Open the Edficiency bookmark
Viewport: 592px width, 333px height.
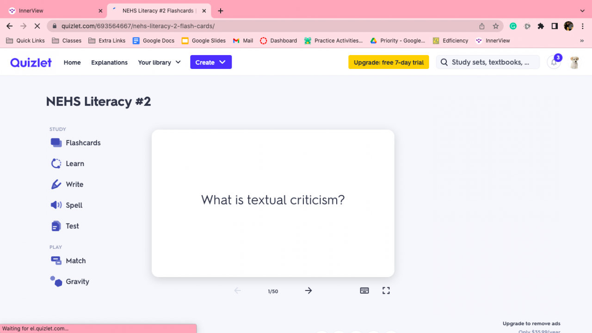(x=450, y=41)
